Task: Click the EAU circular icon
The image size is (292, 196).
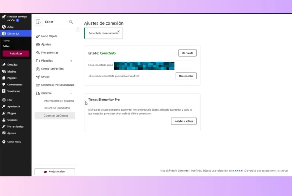Action: (x=4, y=100)
